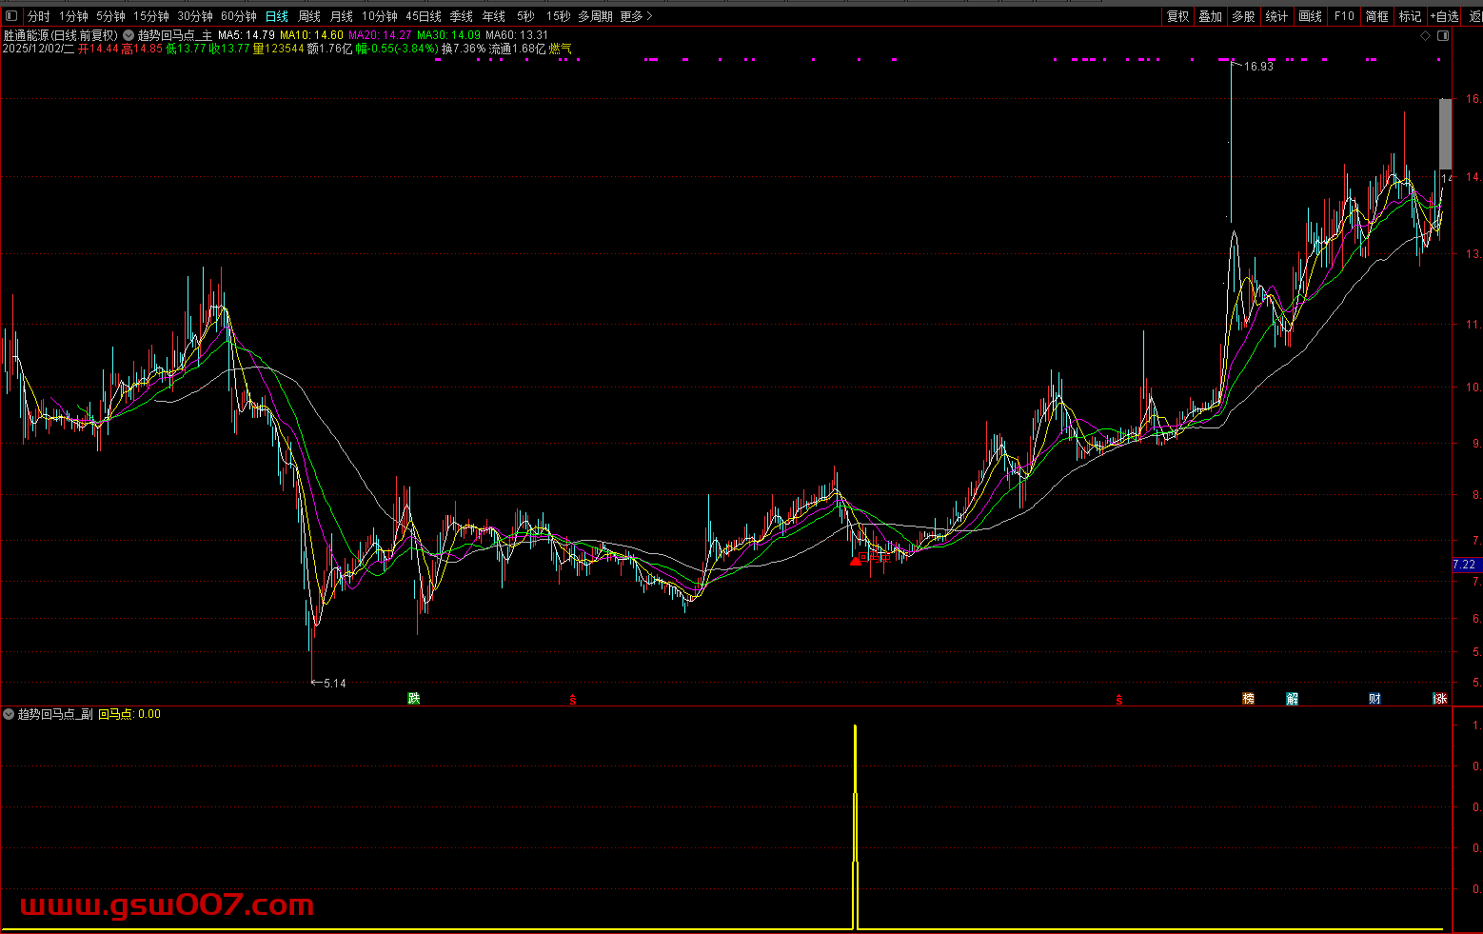Image resolution: width=1483 pixels, height=934 pixels.
Task: Click the +自选 add to watchlist button
Action: point(1444,16)
